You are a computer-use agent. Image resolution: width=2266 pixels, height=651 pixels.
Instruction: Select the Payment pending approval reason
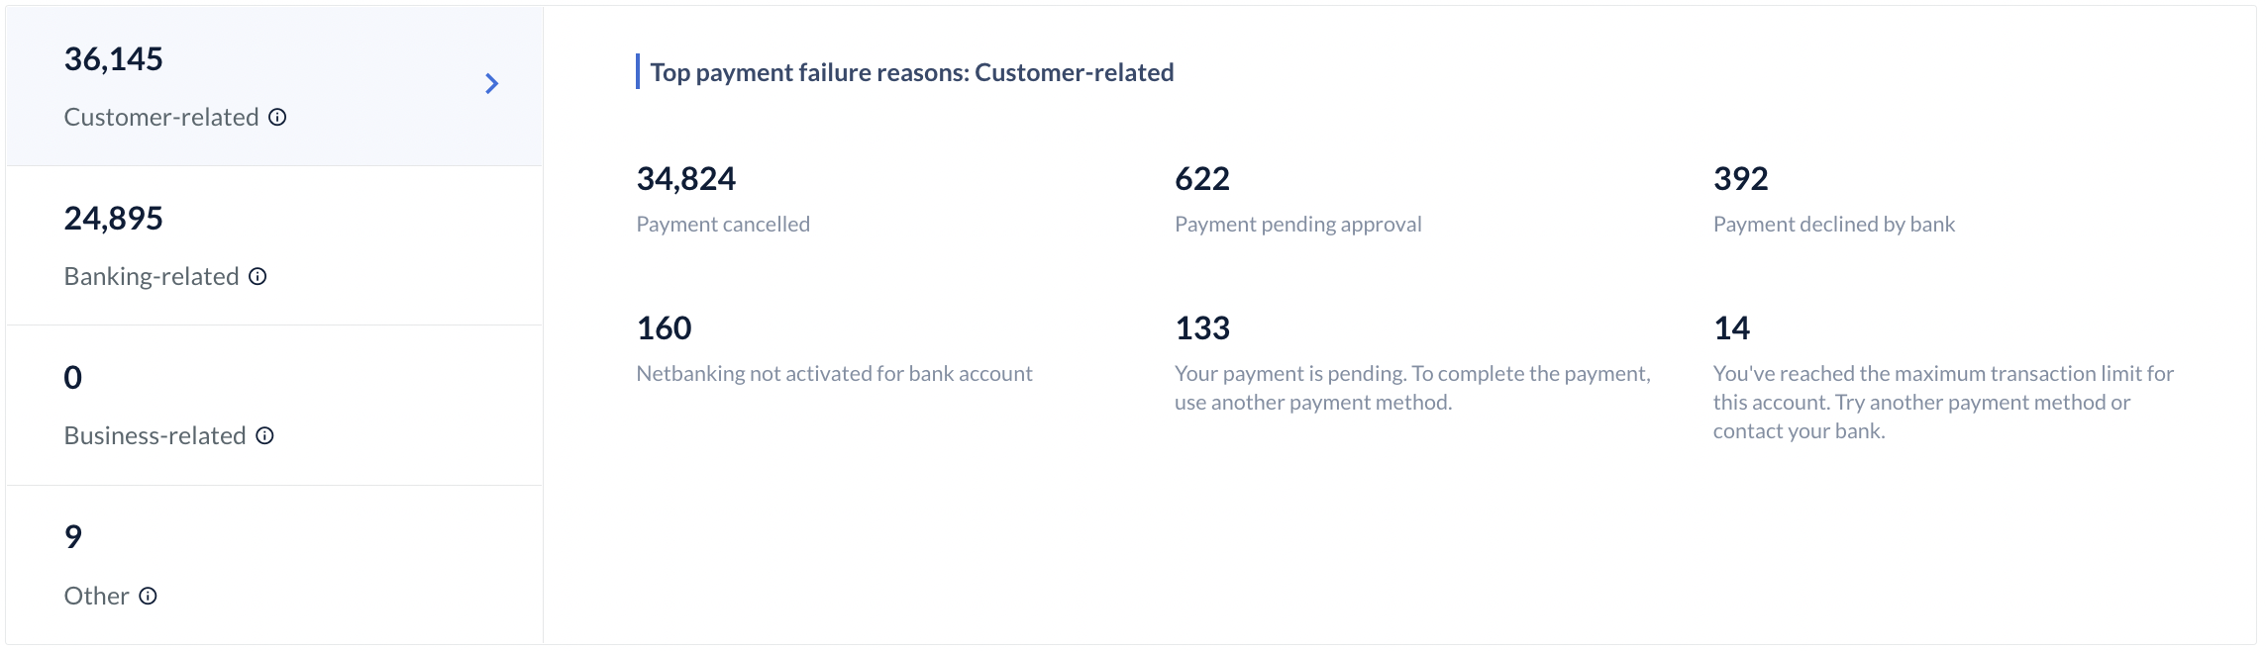pyautogui.click(x=1297, y=225)
